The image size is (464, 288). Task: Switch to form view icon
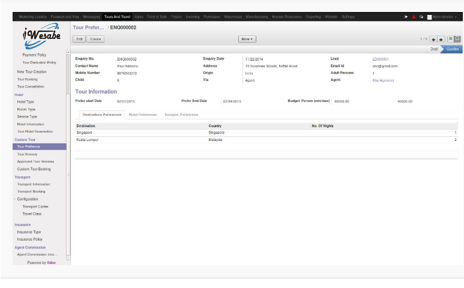coord(457,39)
